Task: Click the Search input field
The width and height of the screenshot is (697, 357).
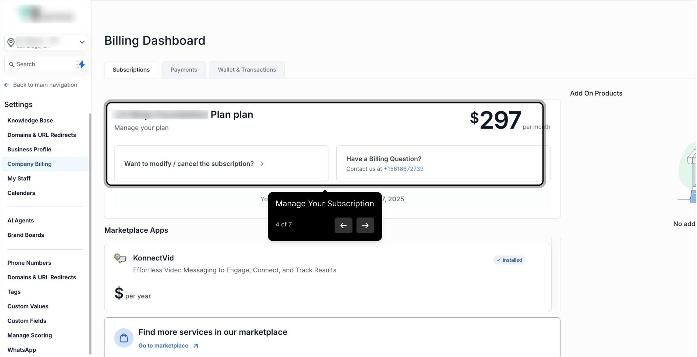Action: 43,64
